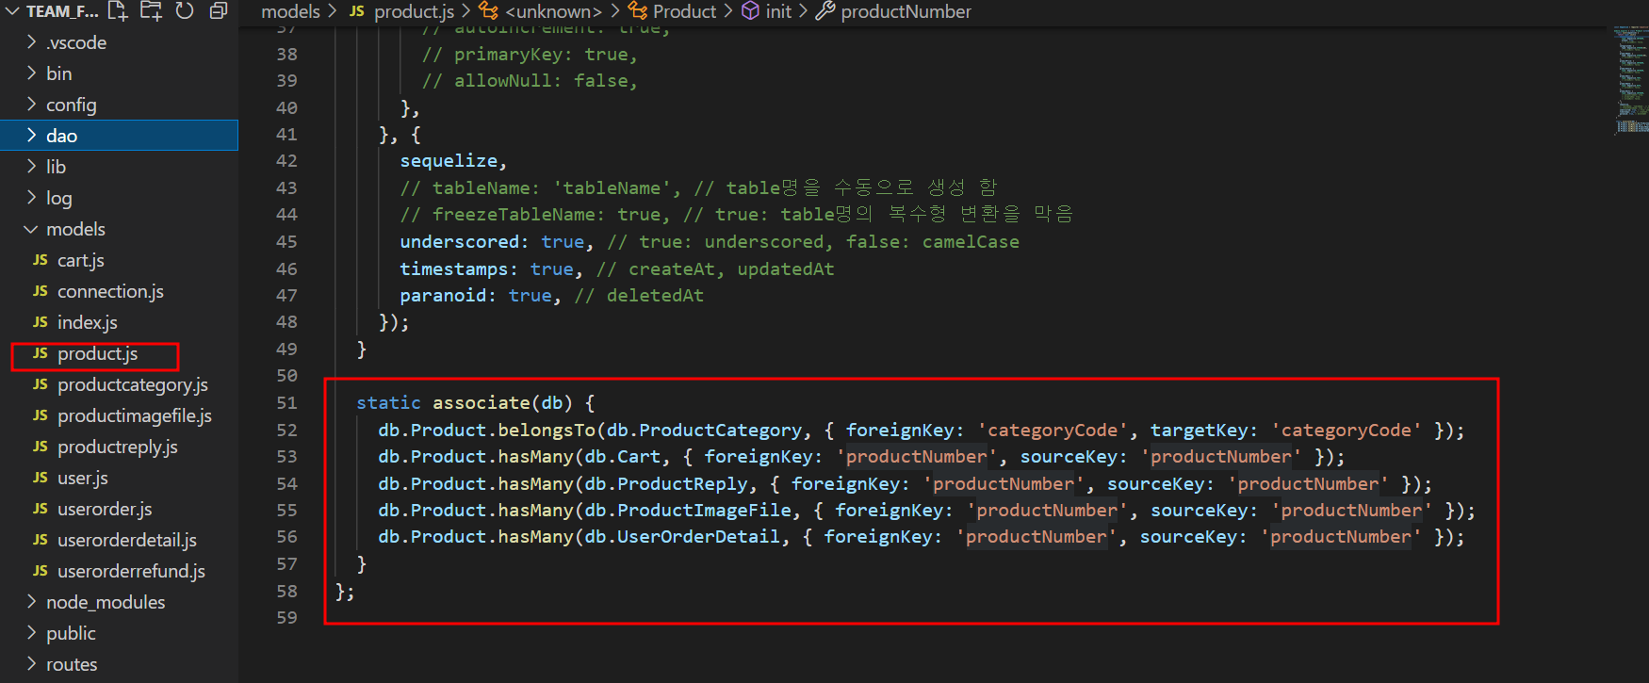
Task: Click line number 51 in the gutter
Action: pyautogui.click(x=286, y=403)
